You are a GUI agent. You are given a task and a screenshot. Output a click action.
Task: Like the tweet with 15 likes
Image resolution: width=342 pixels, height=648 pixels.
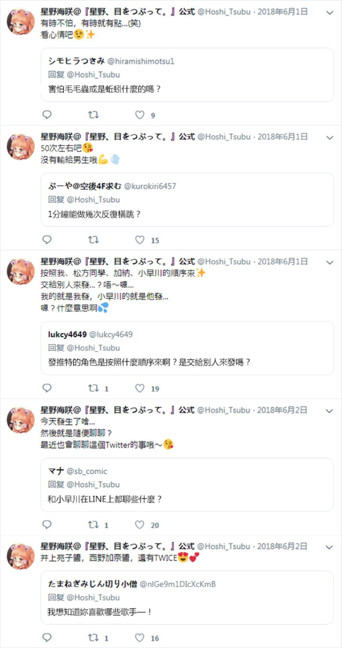pyautogui.click(x=140, y=240)
